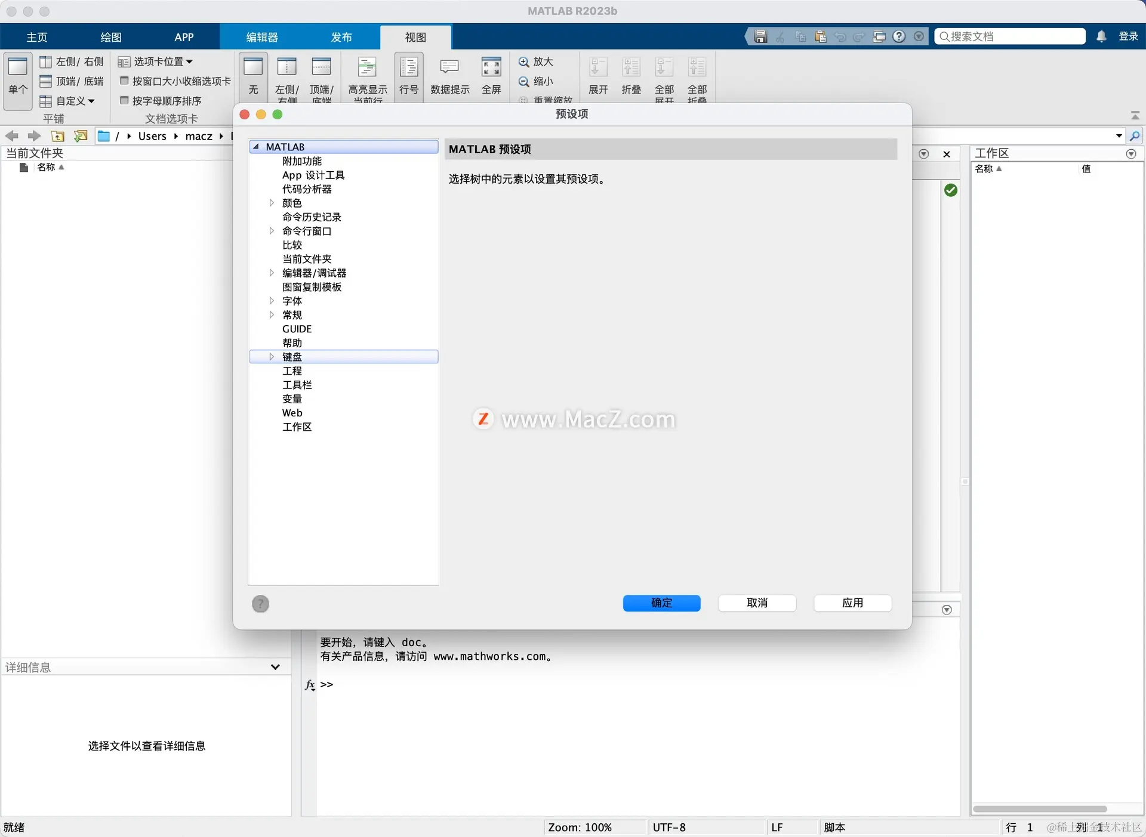Click the save icon in quick access toolbar
Image resolution: width=1146 pixels, height=837 pixels.
click(x=760, y=36)
